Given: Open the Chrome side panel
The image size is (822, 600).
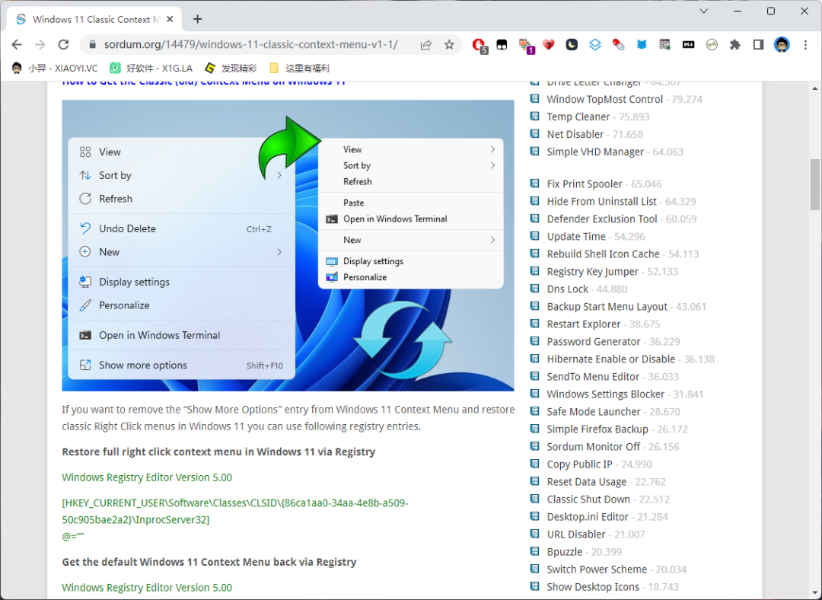Looking at the screenshot, I should coord(758,45).
